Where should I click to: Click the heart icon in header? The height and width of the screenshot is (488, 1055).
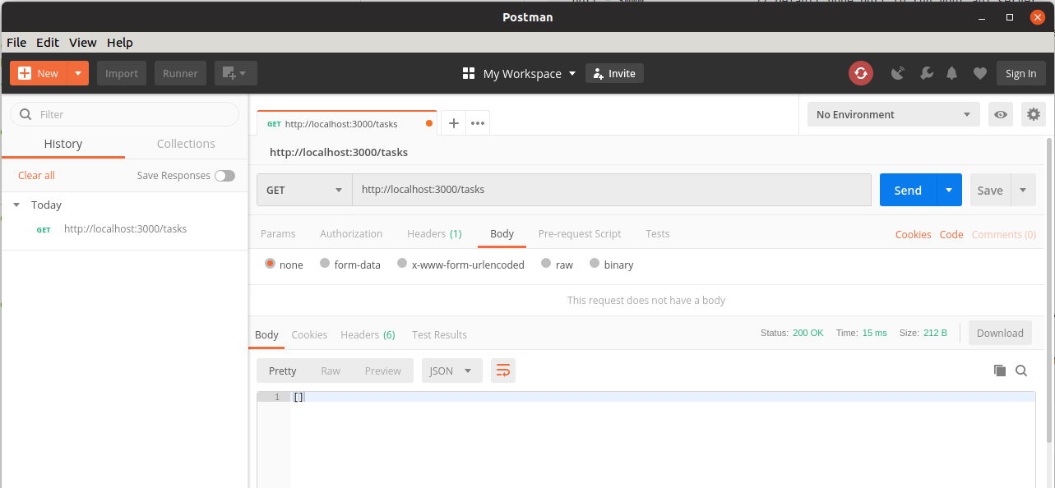pyautogui.click(x=979, y=73)
